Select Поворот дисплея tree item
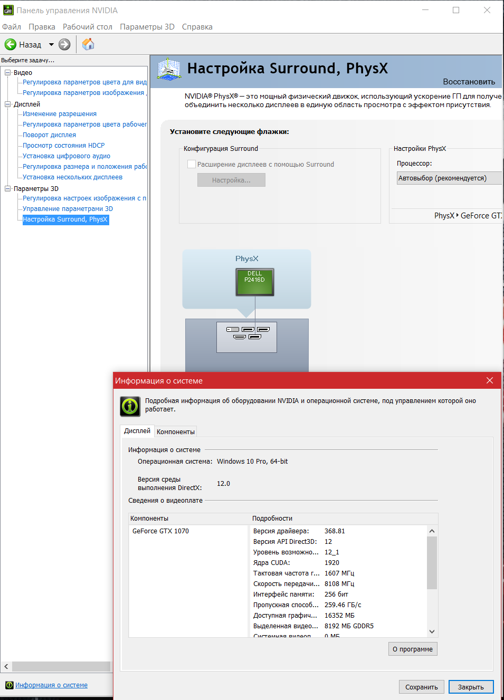 [x=49, y=135]
